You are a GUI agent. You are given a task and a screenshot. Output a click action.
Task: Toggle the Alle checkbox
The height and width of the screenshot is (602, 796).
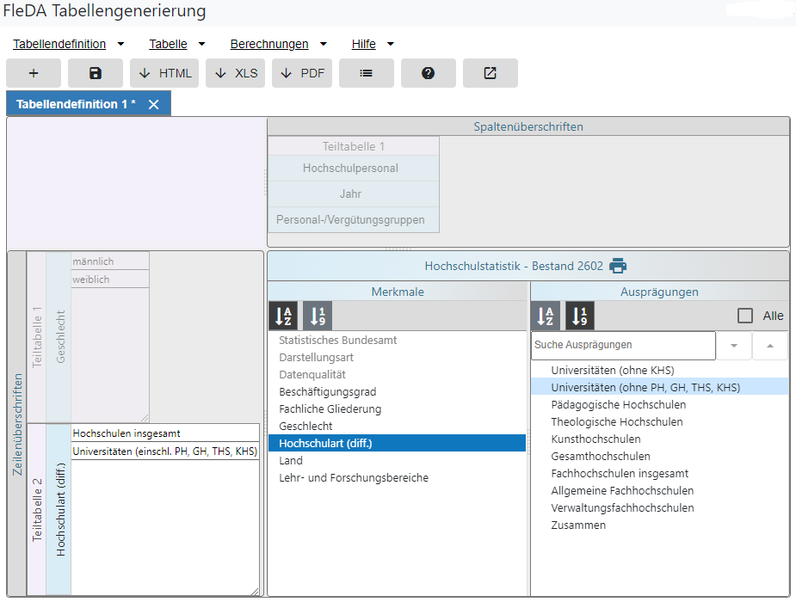[745, 316]
